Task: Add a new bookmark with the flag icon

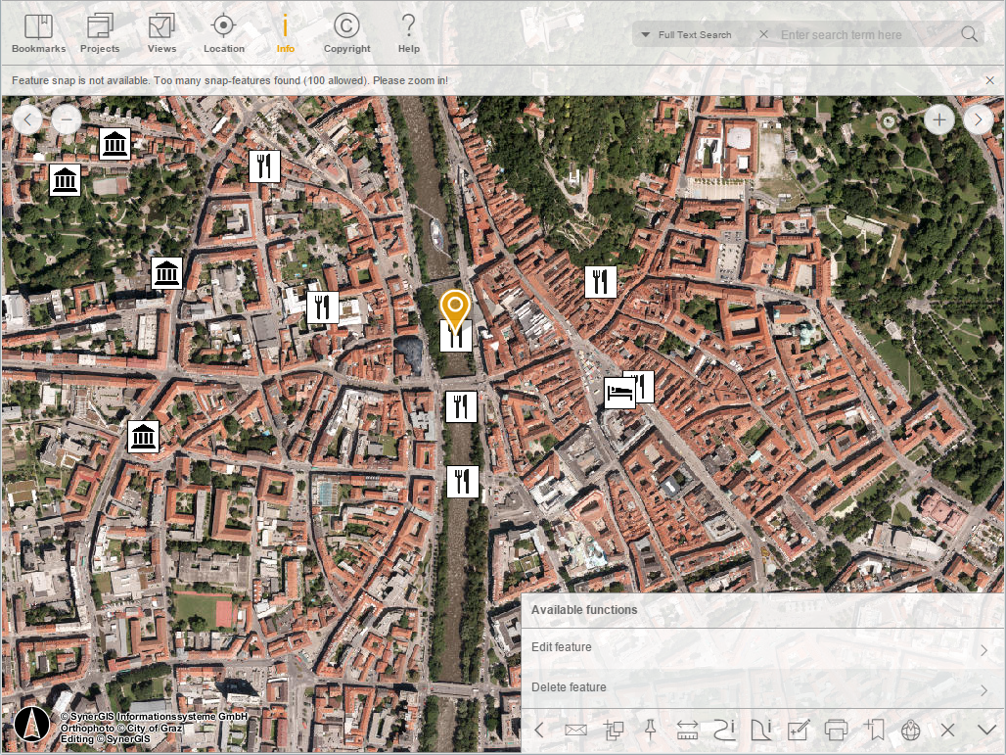Action: 874,730
